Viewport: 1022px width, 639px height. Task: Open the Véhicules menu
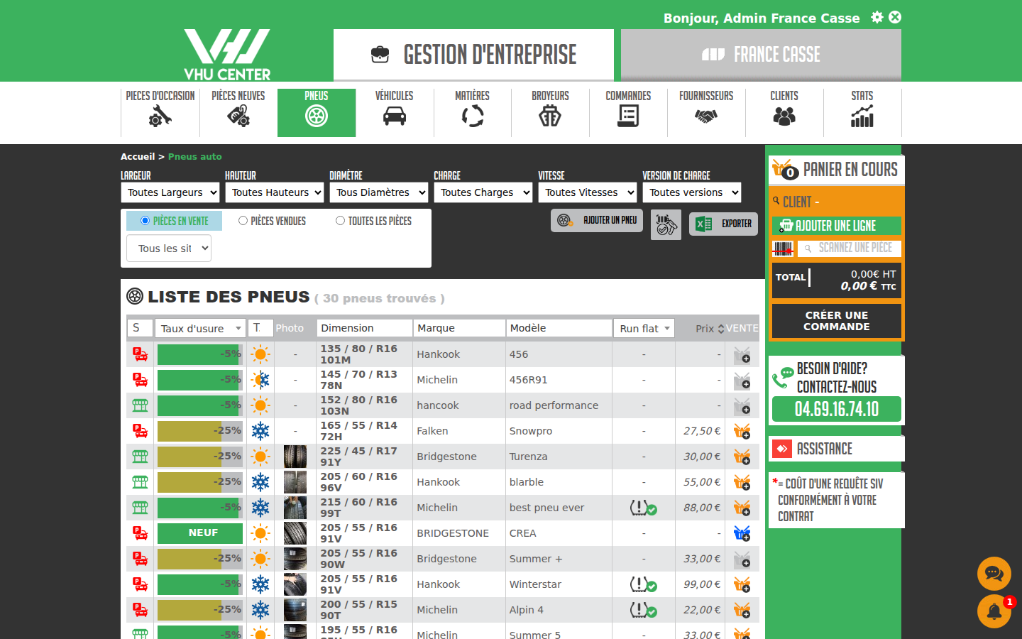[x=395, y=111]
